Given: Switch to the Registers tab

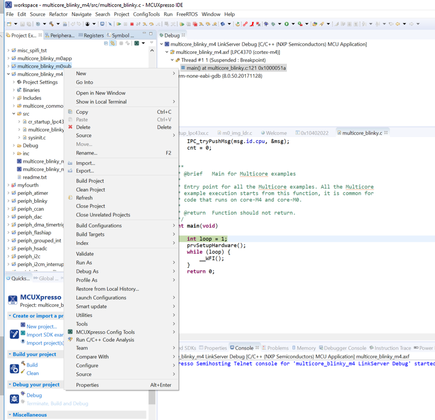Looking at the screenshot, I should tap(94, 35).
